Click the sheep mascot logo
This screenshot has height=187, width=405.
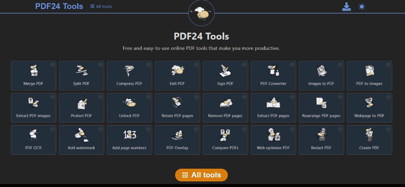(x=201, y=13)
